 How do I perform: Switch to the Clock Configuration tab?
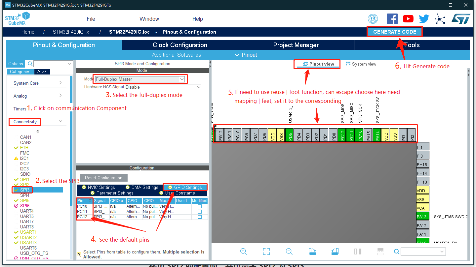point(180,45)
